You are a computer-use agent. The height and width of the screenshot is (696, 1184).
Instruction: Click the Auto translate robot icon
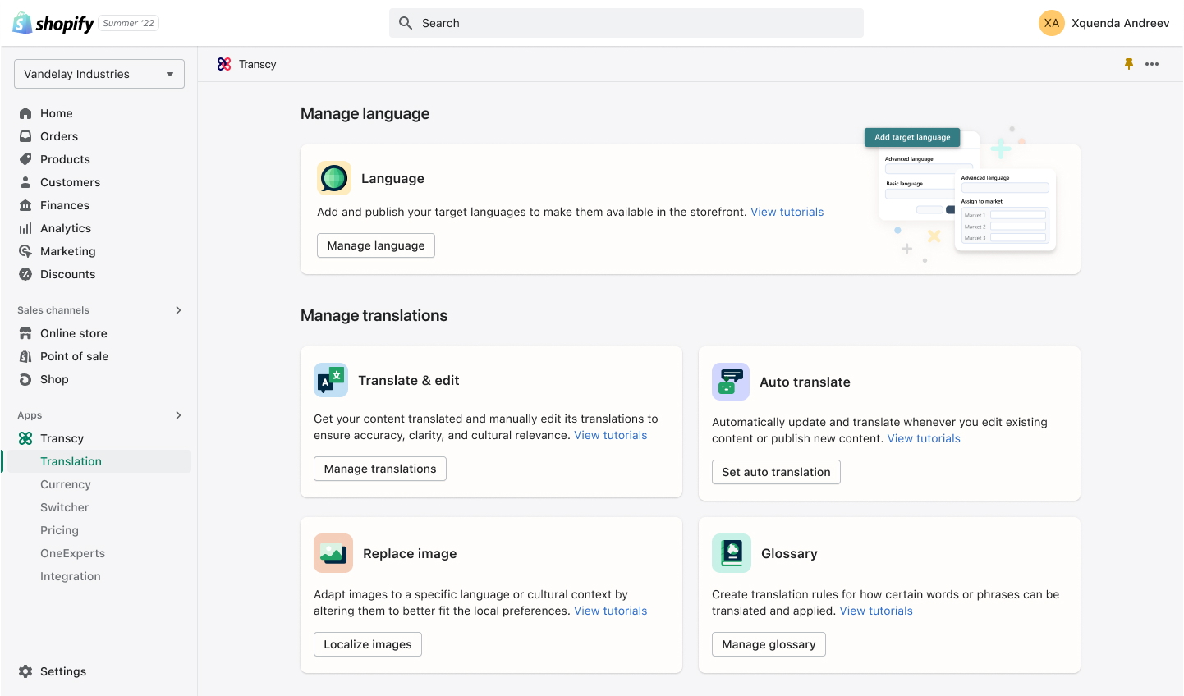pos(731,382)
